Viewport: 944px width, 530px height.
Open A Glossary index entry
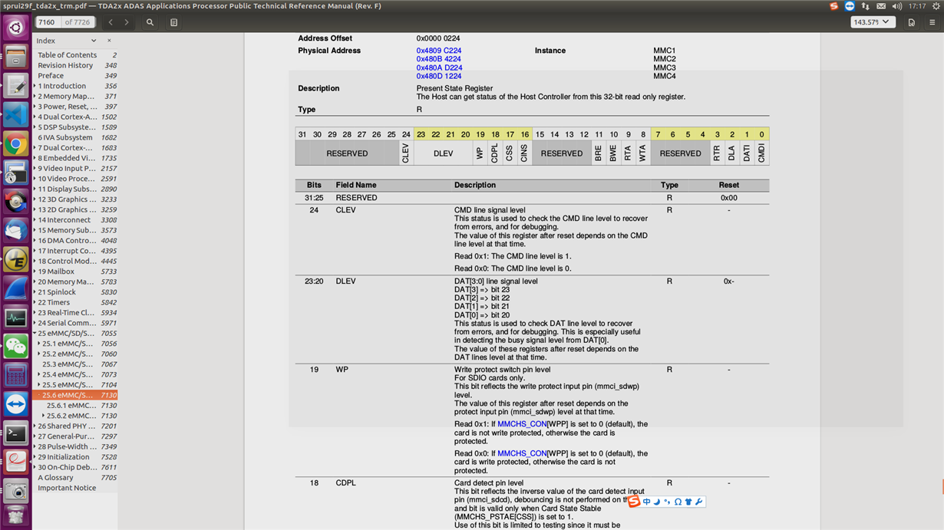[x=55, y=477]
